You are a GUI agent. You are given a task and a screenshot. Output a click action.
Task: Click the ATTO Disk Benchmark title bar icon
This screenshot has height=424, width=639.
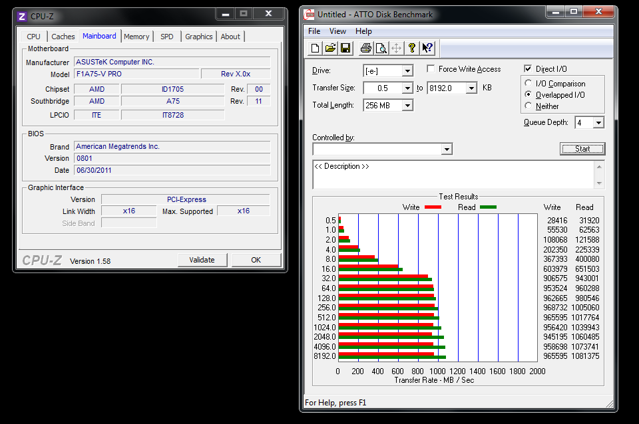(310, 15)
